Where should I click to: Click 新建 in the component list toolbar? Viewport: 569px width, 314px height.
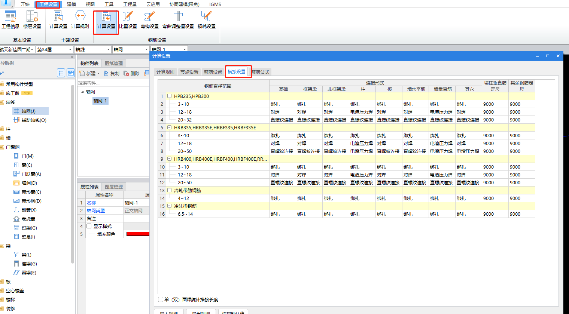coord(89,73)
